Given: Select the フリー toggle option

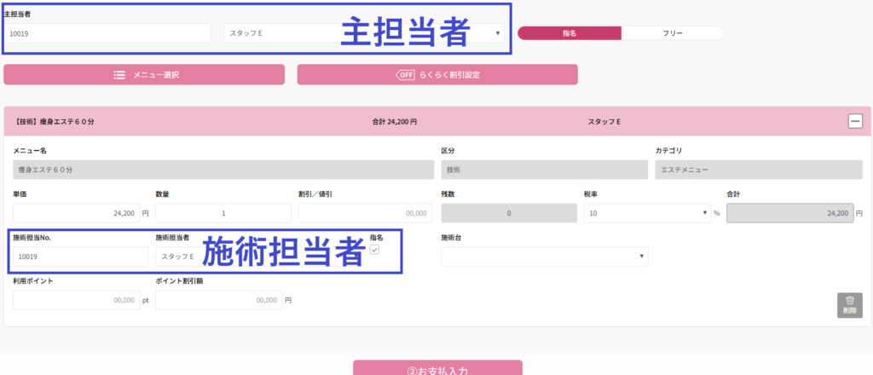Looking at the screenshot, I should 673,33.
